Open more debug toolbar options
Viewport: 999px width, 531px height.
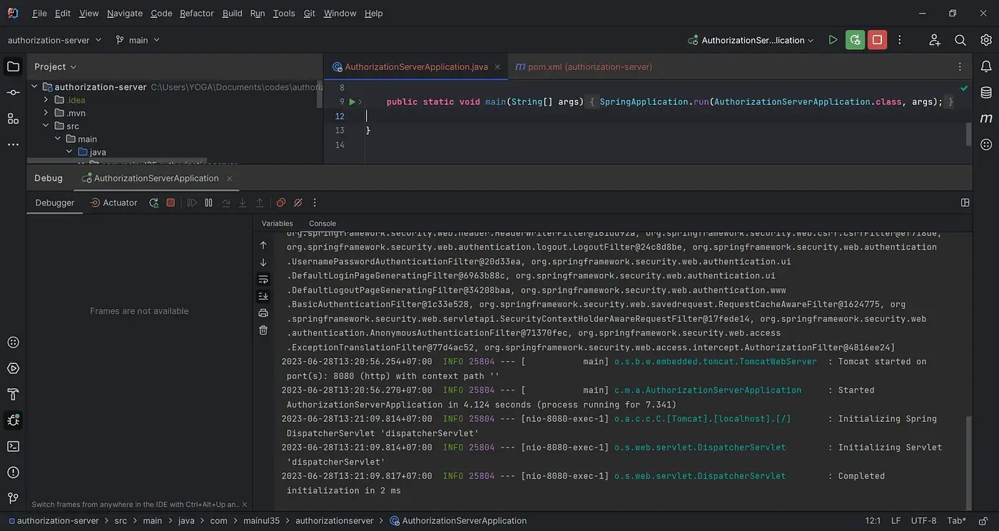tap(315, 203)
